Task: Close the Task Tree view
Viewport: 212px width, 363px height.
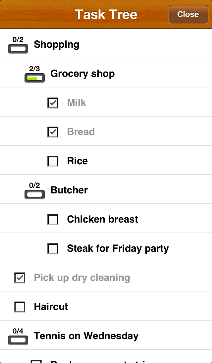Action: click(188, 14)
